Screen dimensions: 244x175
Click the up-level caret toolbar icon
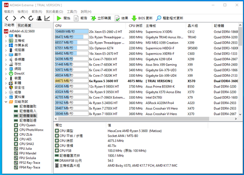coord(23,18)
